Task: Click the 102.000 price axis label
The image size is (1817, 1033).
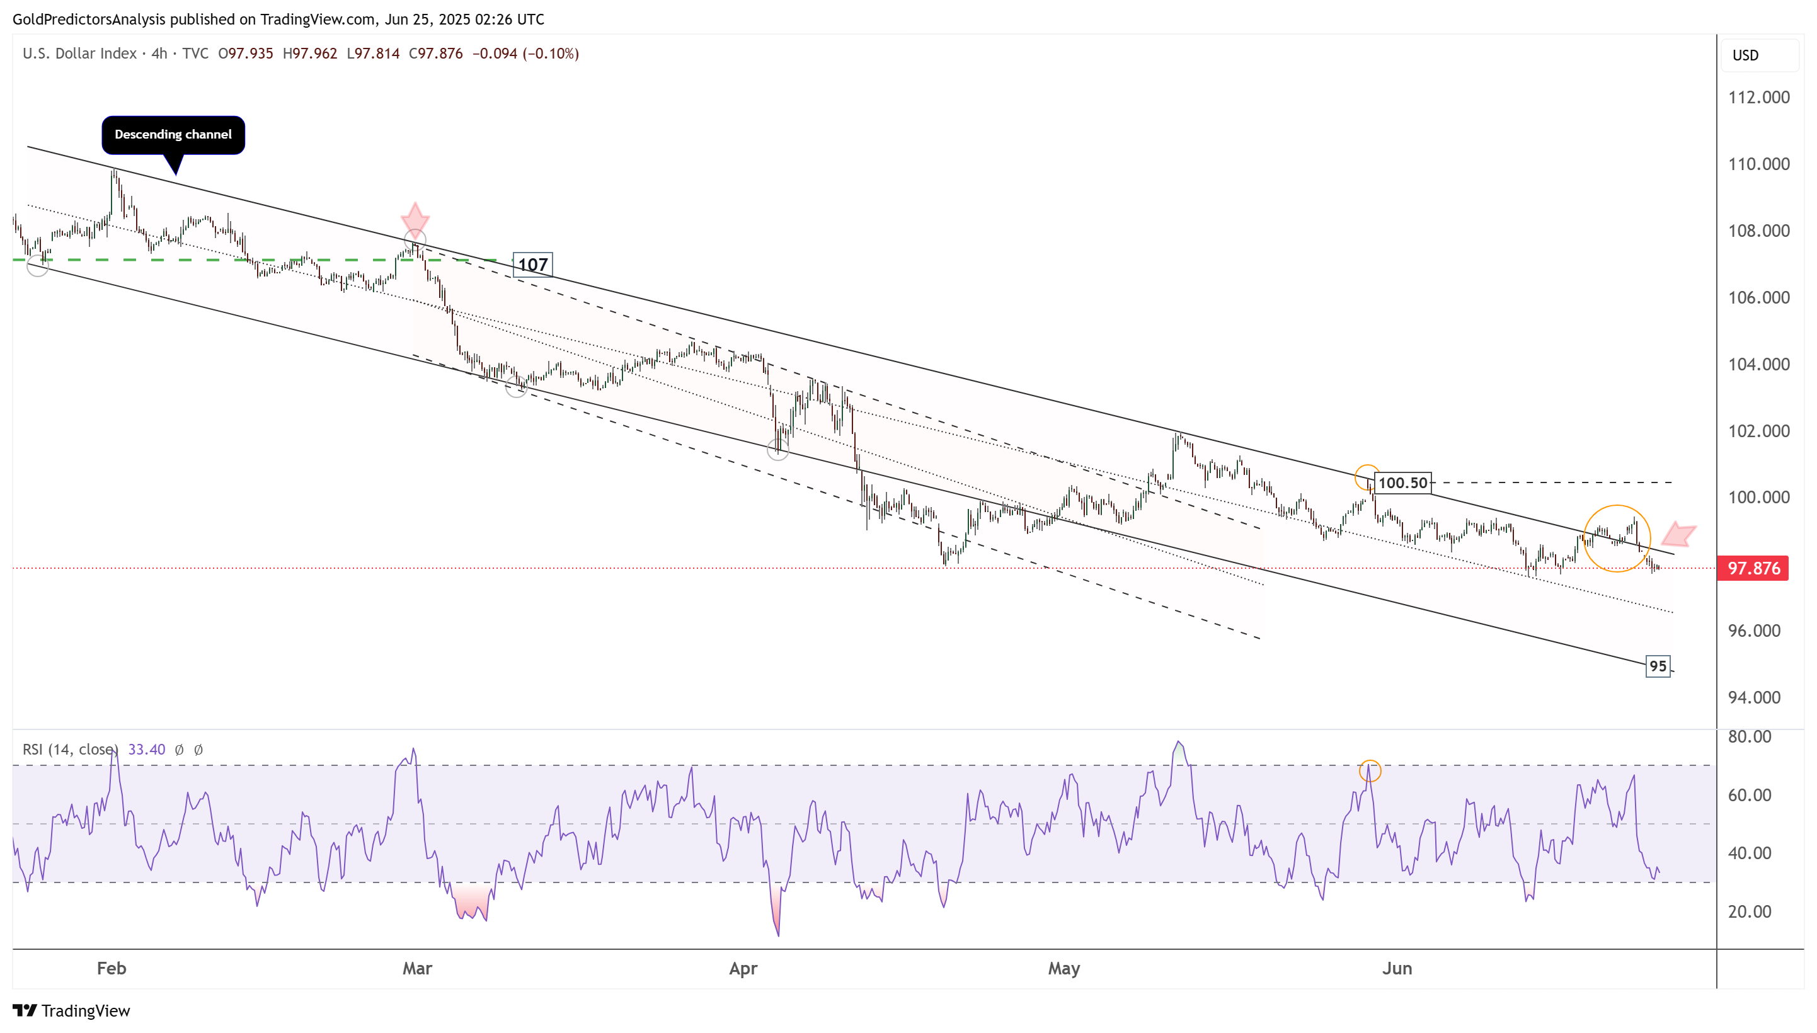Action: coord(1759,431)
